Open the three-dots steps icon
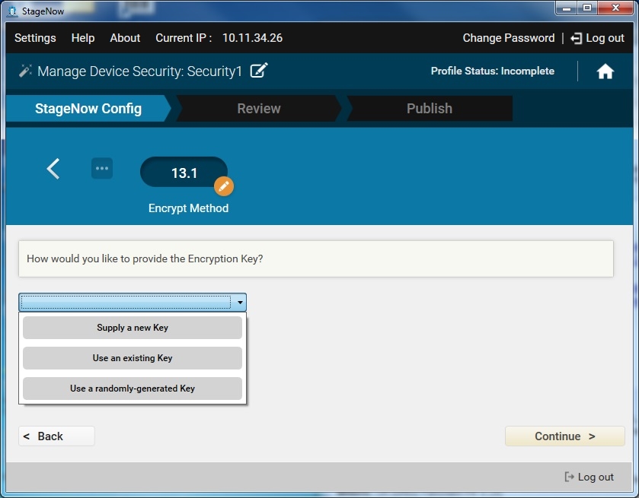 (102, 169)
